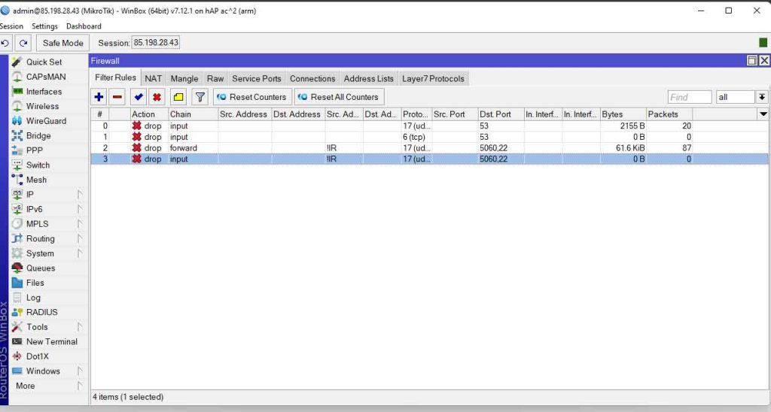The image size is (771, 412).
Task: Disable rule using red X toolbar icon
Action: pos(157,97)
